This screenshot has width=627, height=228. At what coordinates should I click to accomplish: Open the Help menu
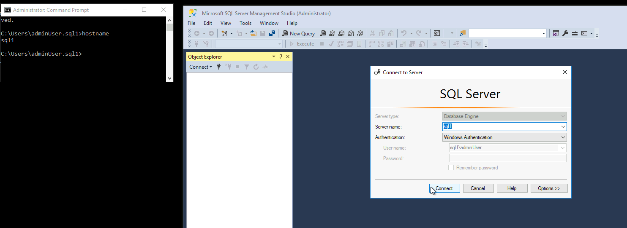click(x=292, y=23)
